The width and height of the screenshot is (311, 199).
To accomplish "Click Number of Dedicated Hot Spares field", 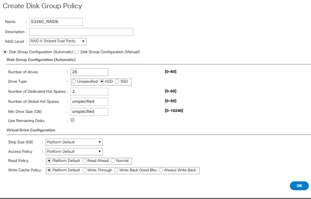I will click(89, 91).
